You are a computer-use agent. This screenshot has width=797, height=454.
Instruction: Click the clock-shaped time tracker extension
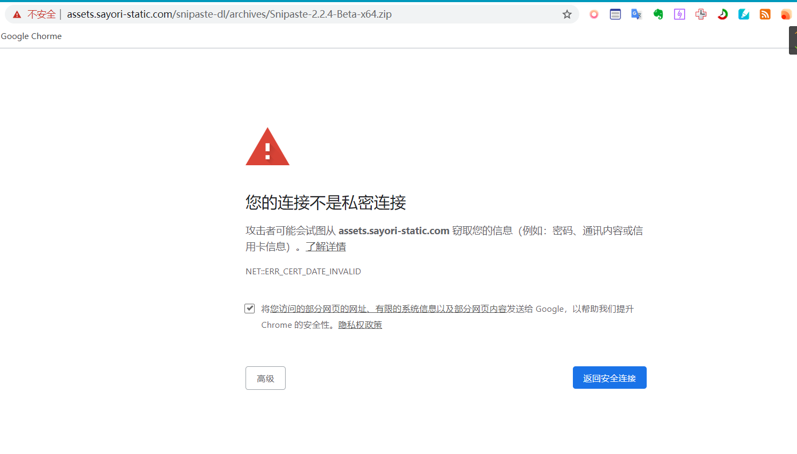point(722,14)
